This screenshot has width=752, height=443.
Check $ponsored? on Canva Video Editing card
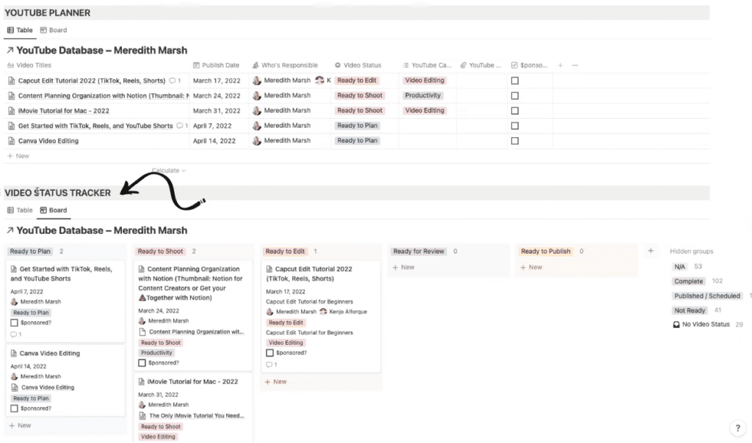pos(15,409)
